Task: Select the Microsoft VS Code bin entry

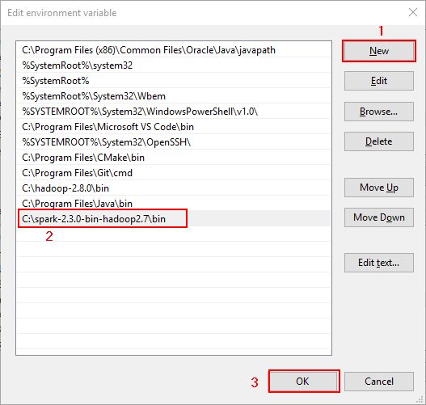Action: 174,127
